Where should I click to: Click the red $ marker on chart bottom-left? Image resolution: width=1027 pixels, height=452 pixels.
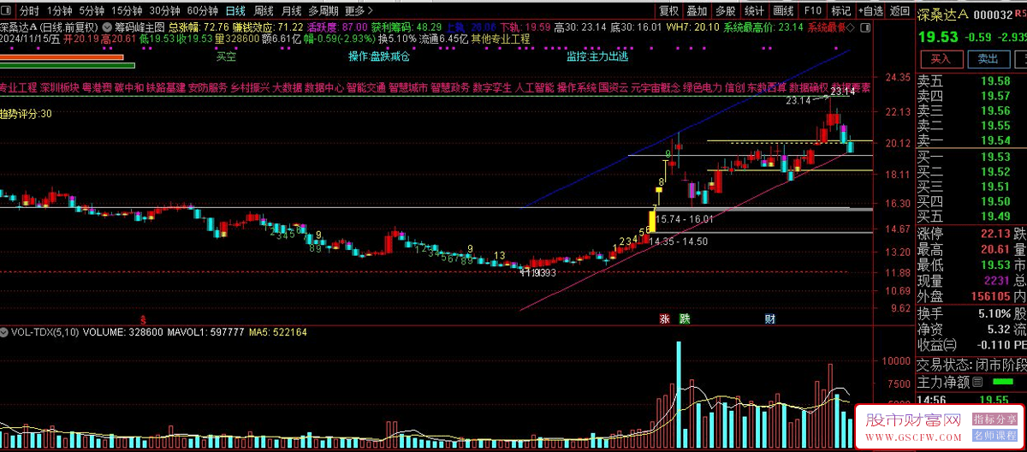(x=143, y=318)
